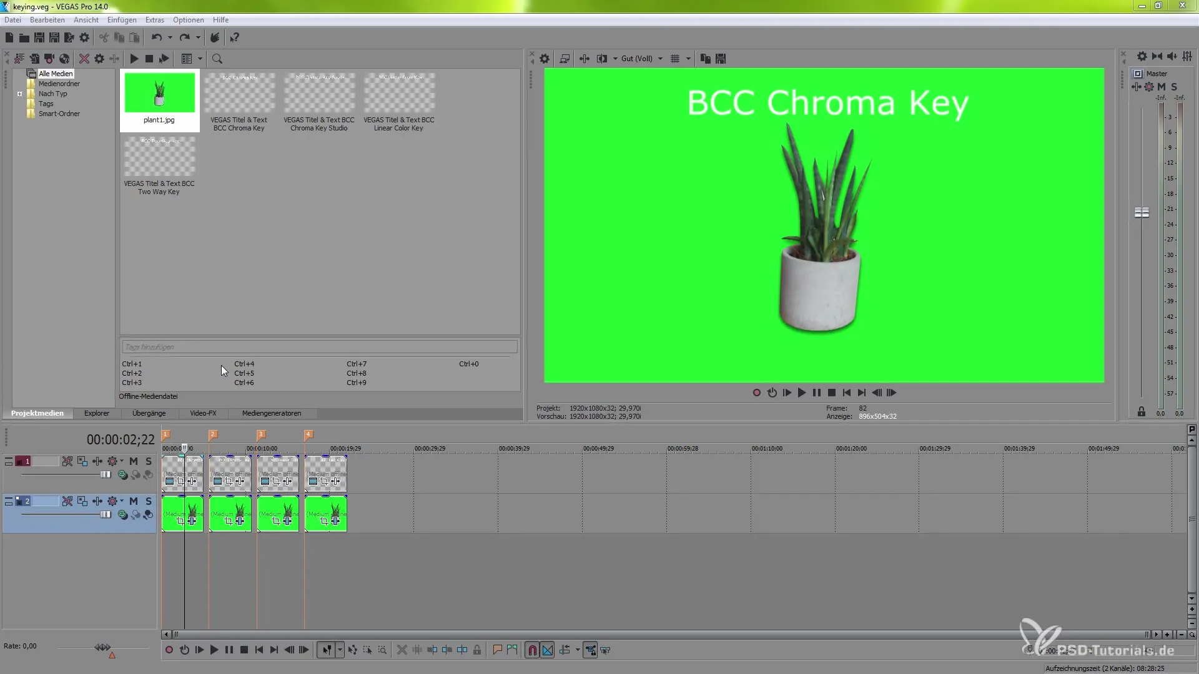The width and height of the screenshot is (1199, 674).
Task: Select the Smart-Ordner tree item
Action: pyautogui.click(x=59, y=114)
